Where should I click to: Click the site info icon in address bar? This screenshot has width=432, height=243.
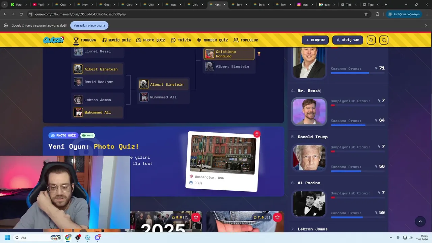31,14
